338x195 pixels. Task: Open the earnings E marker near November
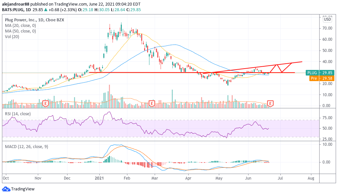[45, 104]
